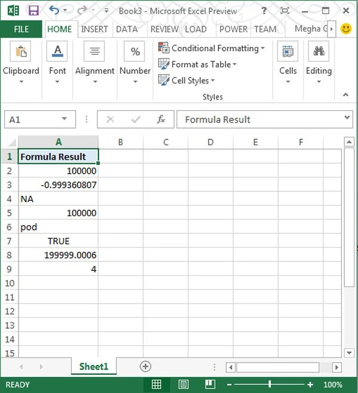This screenshot has width=358, height=393.
Task: Open the LOAD TEST tab
Action: coord(196,29)
